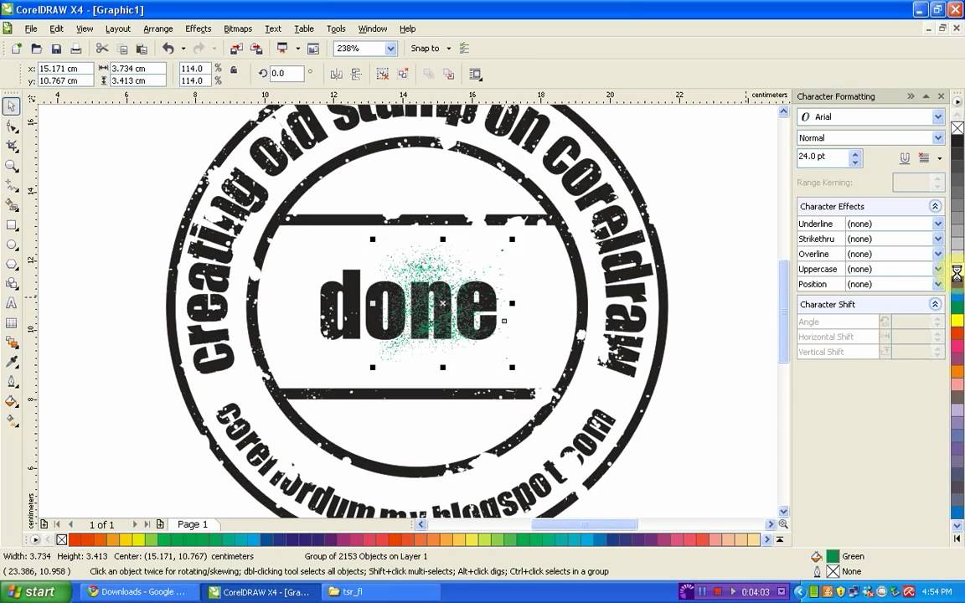Click the Cut scissors icon
Screen dimensions: 965x603
[102, 48]
